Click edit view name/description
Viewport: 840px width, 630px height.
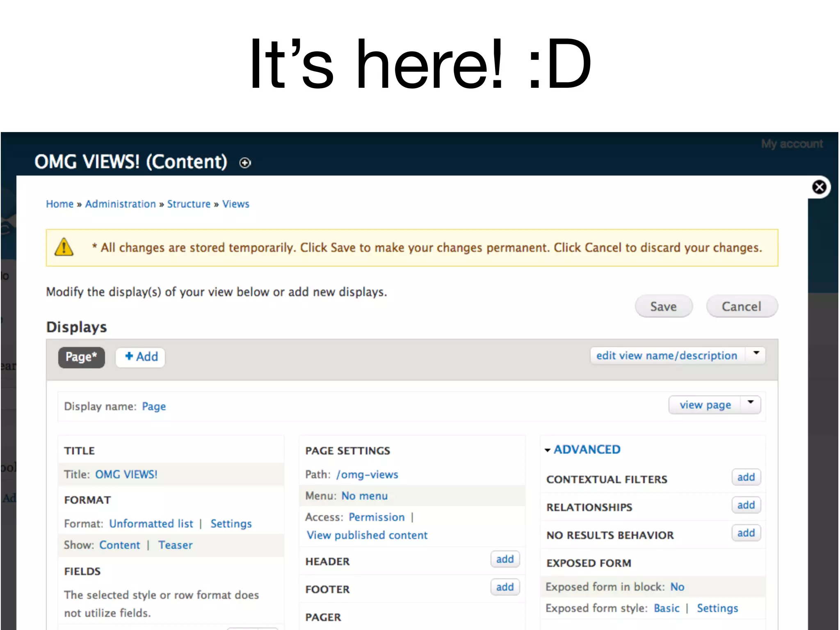click(667, 355)
